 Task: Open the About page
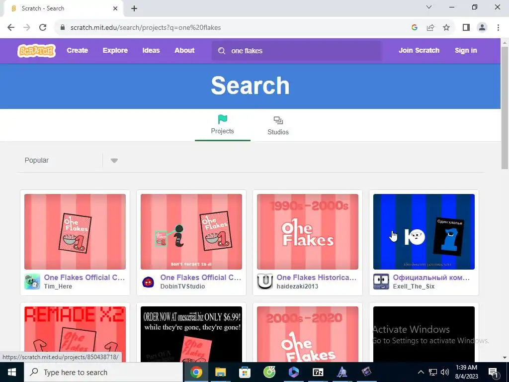pos(184,50)
